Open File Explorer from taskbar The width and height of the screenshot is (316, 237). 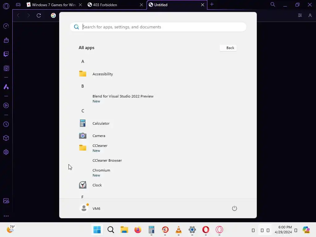click(x=124, y=230)
